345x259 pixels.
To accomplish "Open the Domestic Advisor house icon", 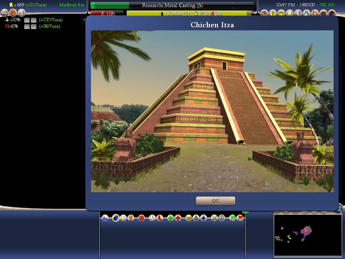I will pos(264,13).
